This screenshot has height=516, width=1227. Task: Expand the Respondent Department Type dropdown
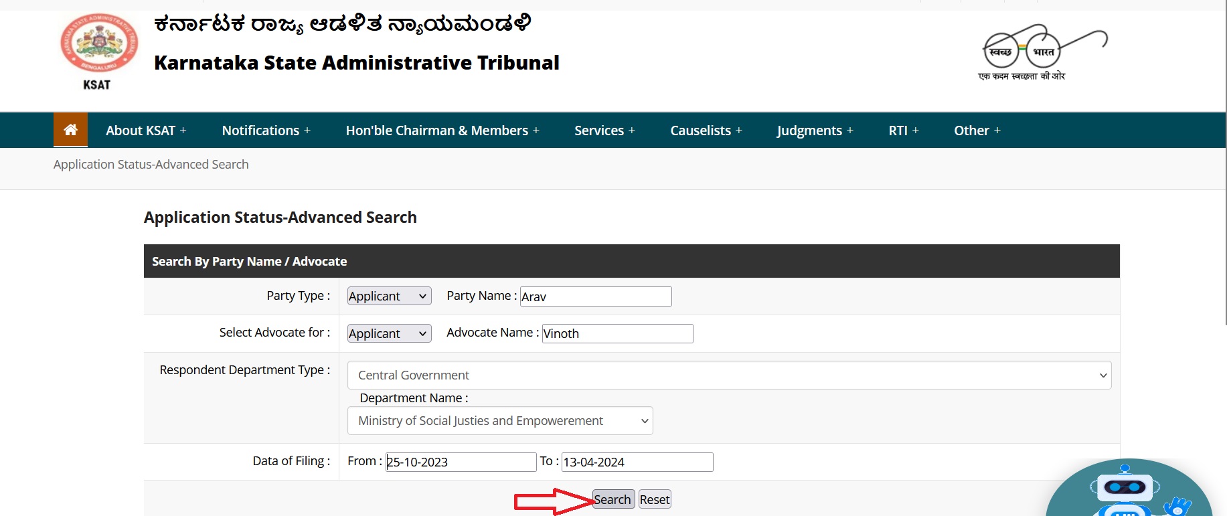(x=728, y=375)
